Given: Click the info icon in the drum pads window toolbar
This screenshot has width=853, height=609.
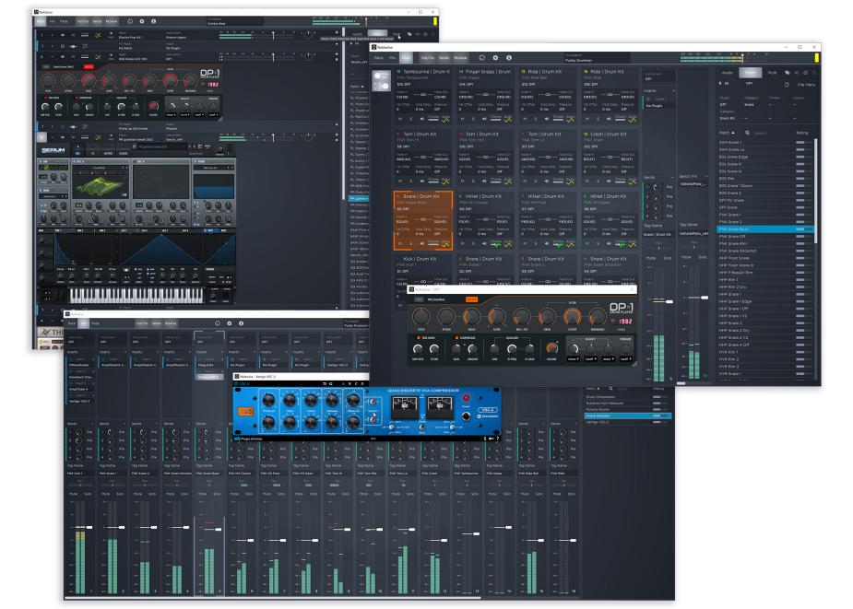Looking at the screenshot, I should pos(509,58).
